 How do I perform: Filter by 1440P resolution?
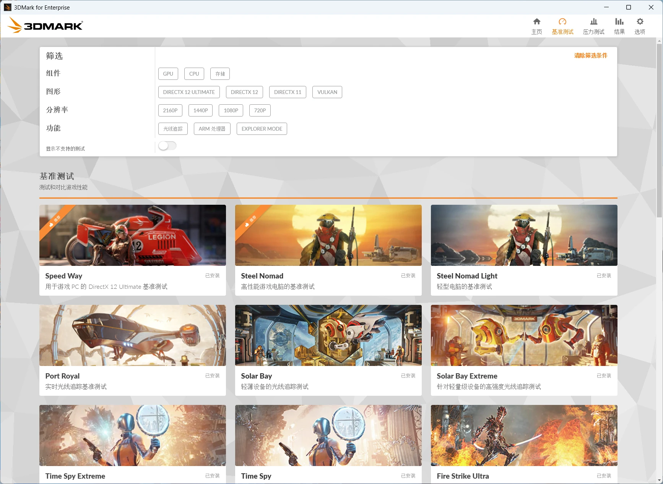coord(201,110)
